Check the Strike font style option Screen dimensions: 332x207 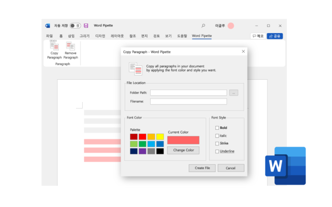click(217, 143)
